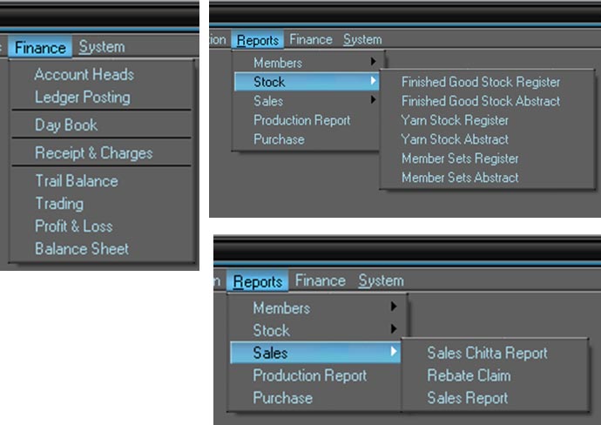
Task: Select Profit & Loss item
Action: 73,226
